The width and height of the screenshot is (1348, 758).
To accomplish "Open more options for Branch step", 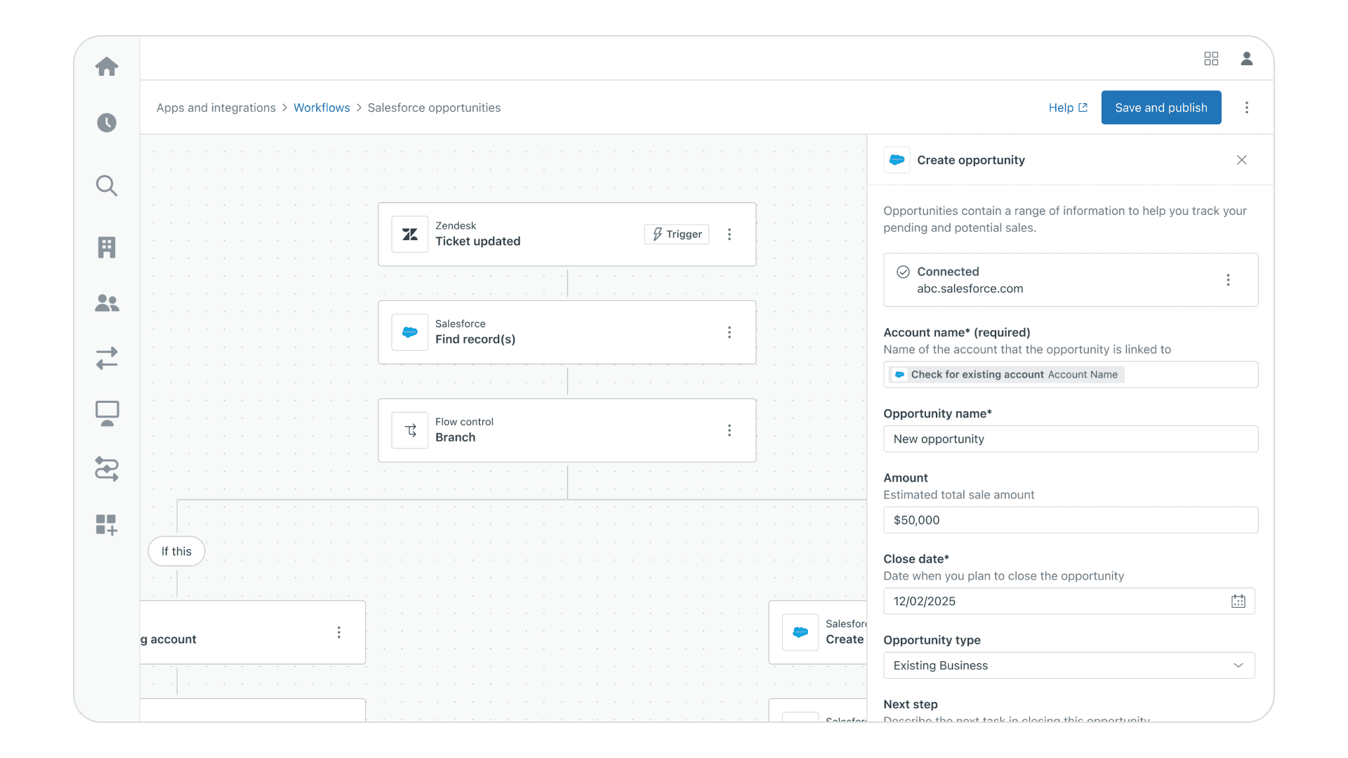I will (729, 430).
